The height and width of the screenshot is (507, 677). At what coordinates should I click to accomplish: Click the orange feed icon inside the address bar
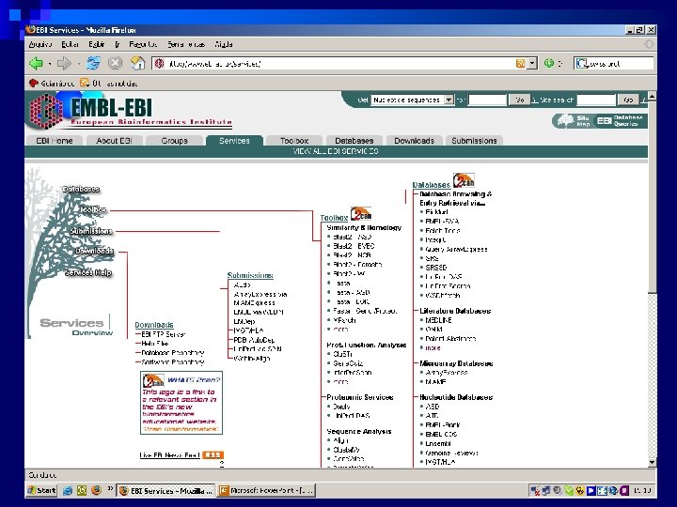click(x=520, y=64)
